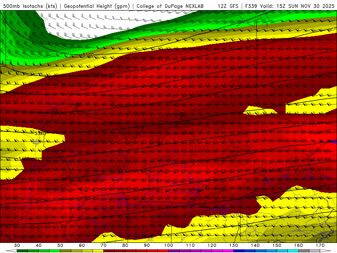
Task: Click the "Geopotential Height (gpm)" title text
Action: click(x=97, y=6)
